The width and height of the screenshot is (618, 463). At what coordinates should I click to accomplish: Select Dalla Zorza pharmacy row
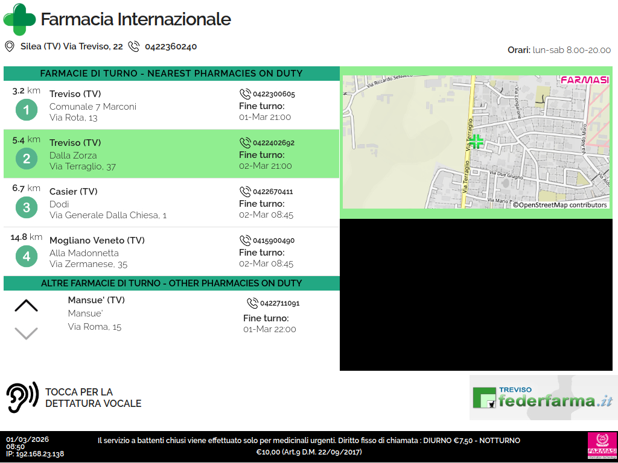tap(171, 154)
